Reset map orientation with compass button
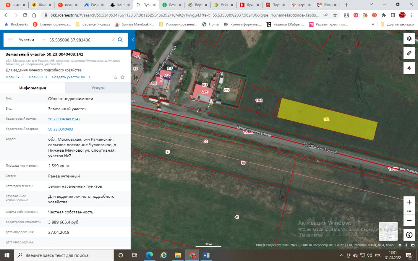Screen dimensions: 418x261 point(409,235)
